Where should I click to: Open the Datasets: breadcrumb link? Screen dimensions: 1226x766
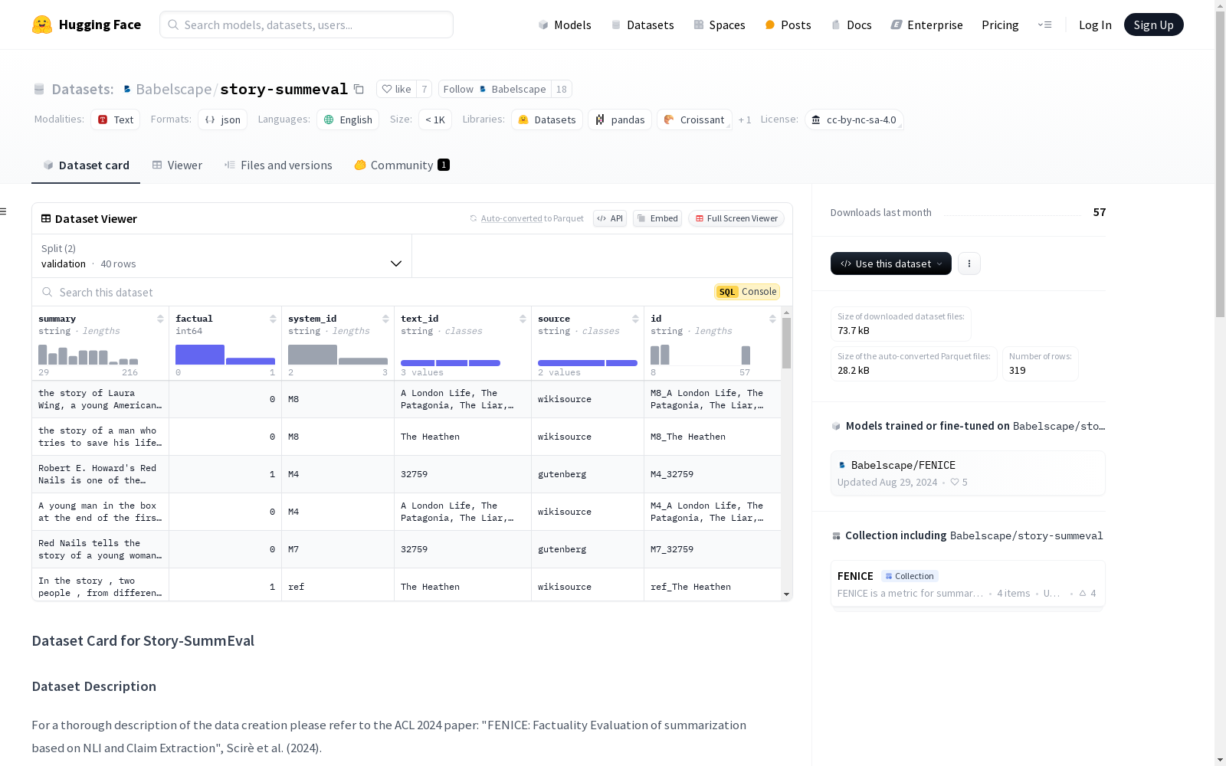click(x=83, y=89)
